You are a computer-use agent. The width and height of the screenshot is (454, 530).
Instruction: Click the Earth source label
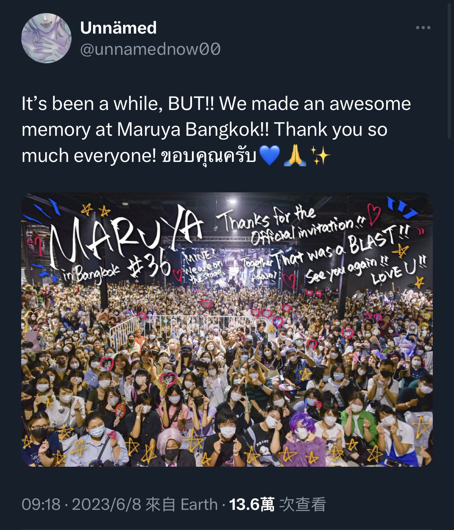tap(199, 504)
